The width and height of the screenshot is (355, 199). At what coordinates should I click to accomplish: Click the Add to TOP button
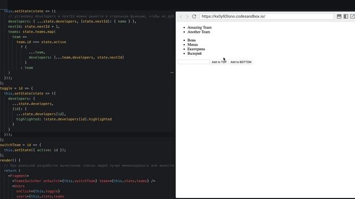[219, 62]
